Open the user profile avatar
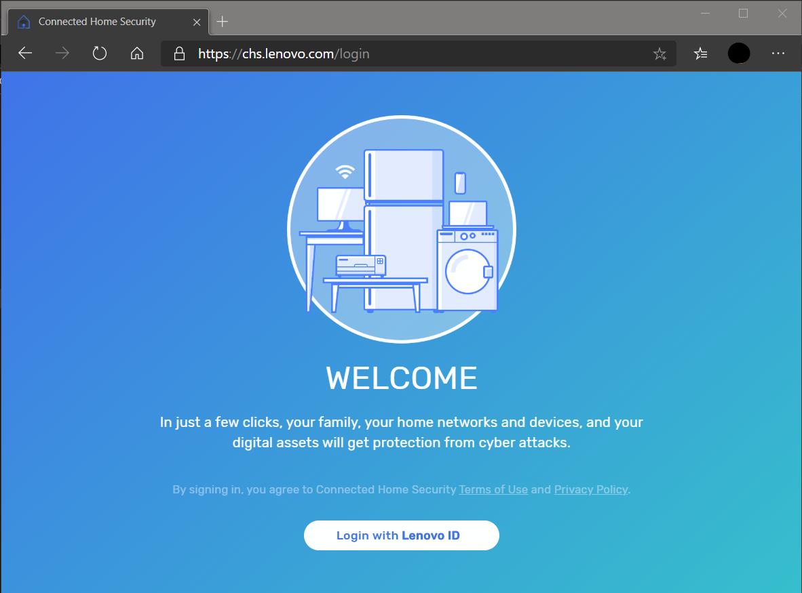The width and height of the screenshot is (802, 593). 739,53
